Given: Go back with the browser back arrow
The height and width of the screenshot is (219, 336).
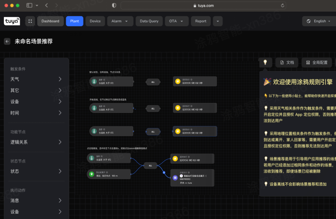Looking at the screenshot, I should pos(46,5).
